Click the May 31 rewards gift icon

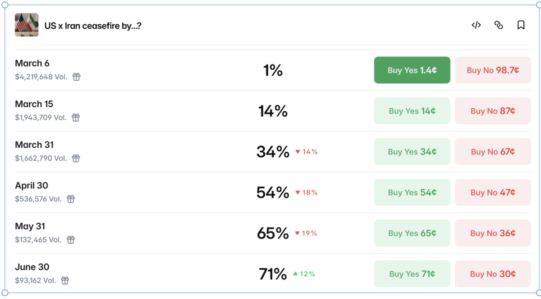71,240
